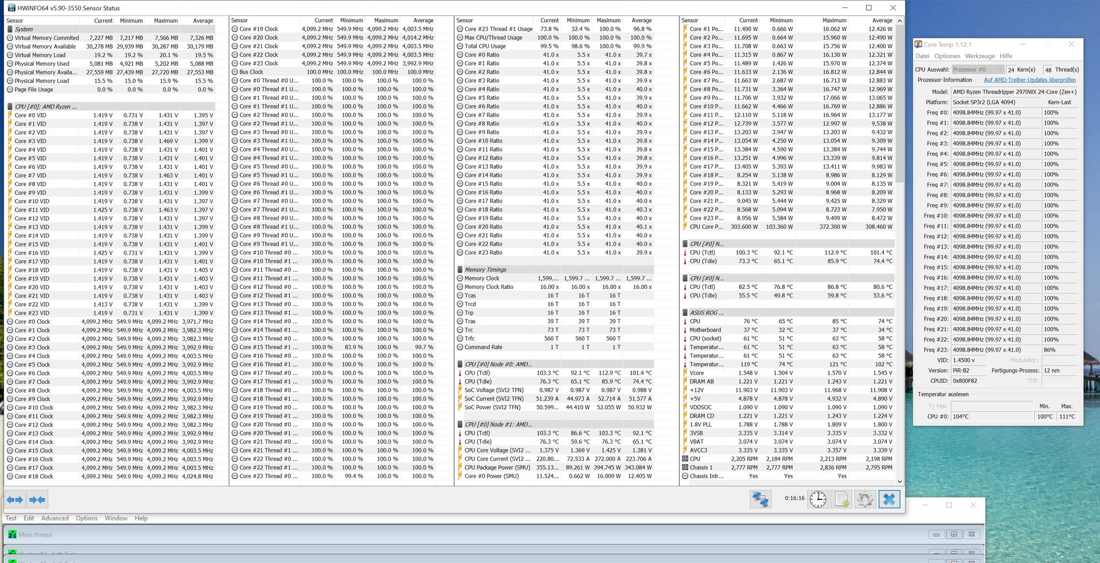Image resolution: width=1100 pixels, height=563 pixels.
Task: Select the 1.8V PLL row
Action: click(x=788, y=425)
